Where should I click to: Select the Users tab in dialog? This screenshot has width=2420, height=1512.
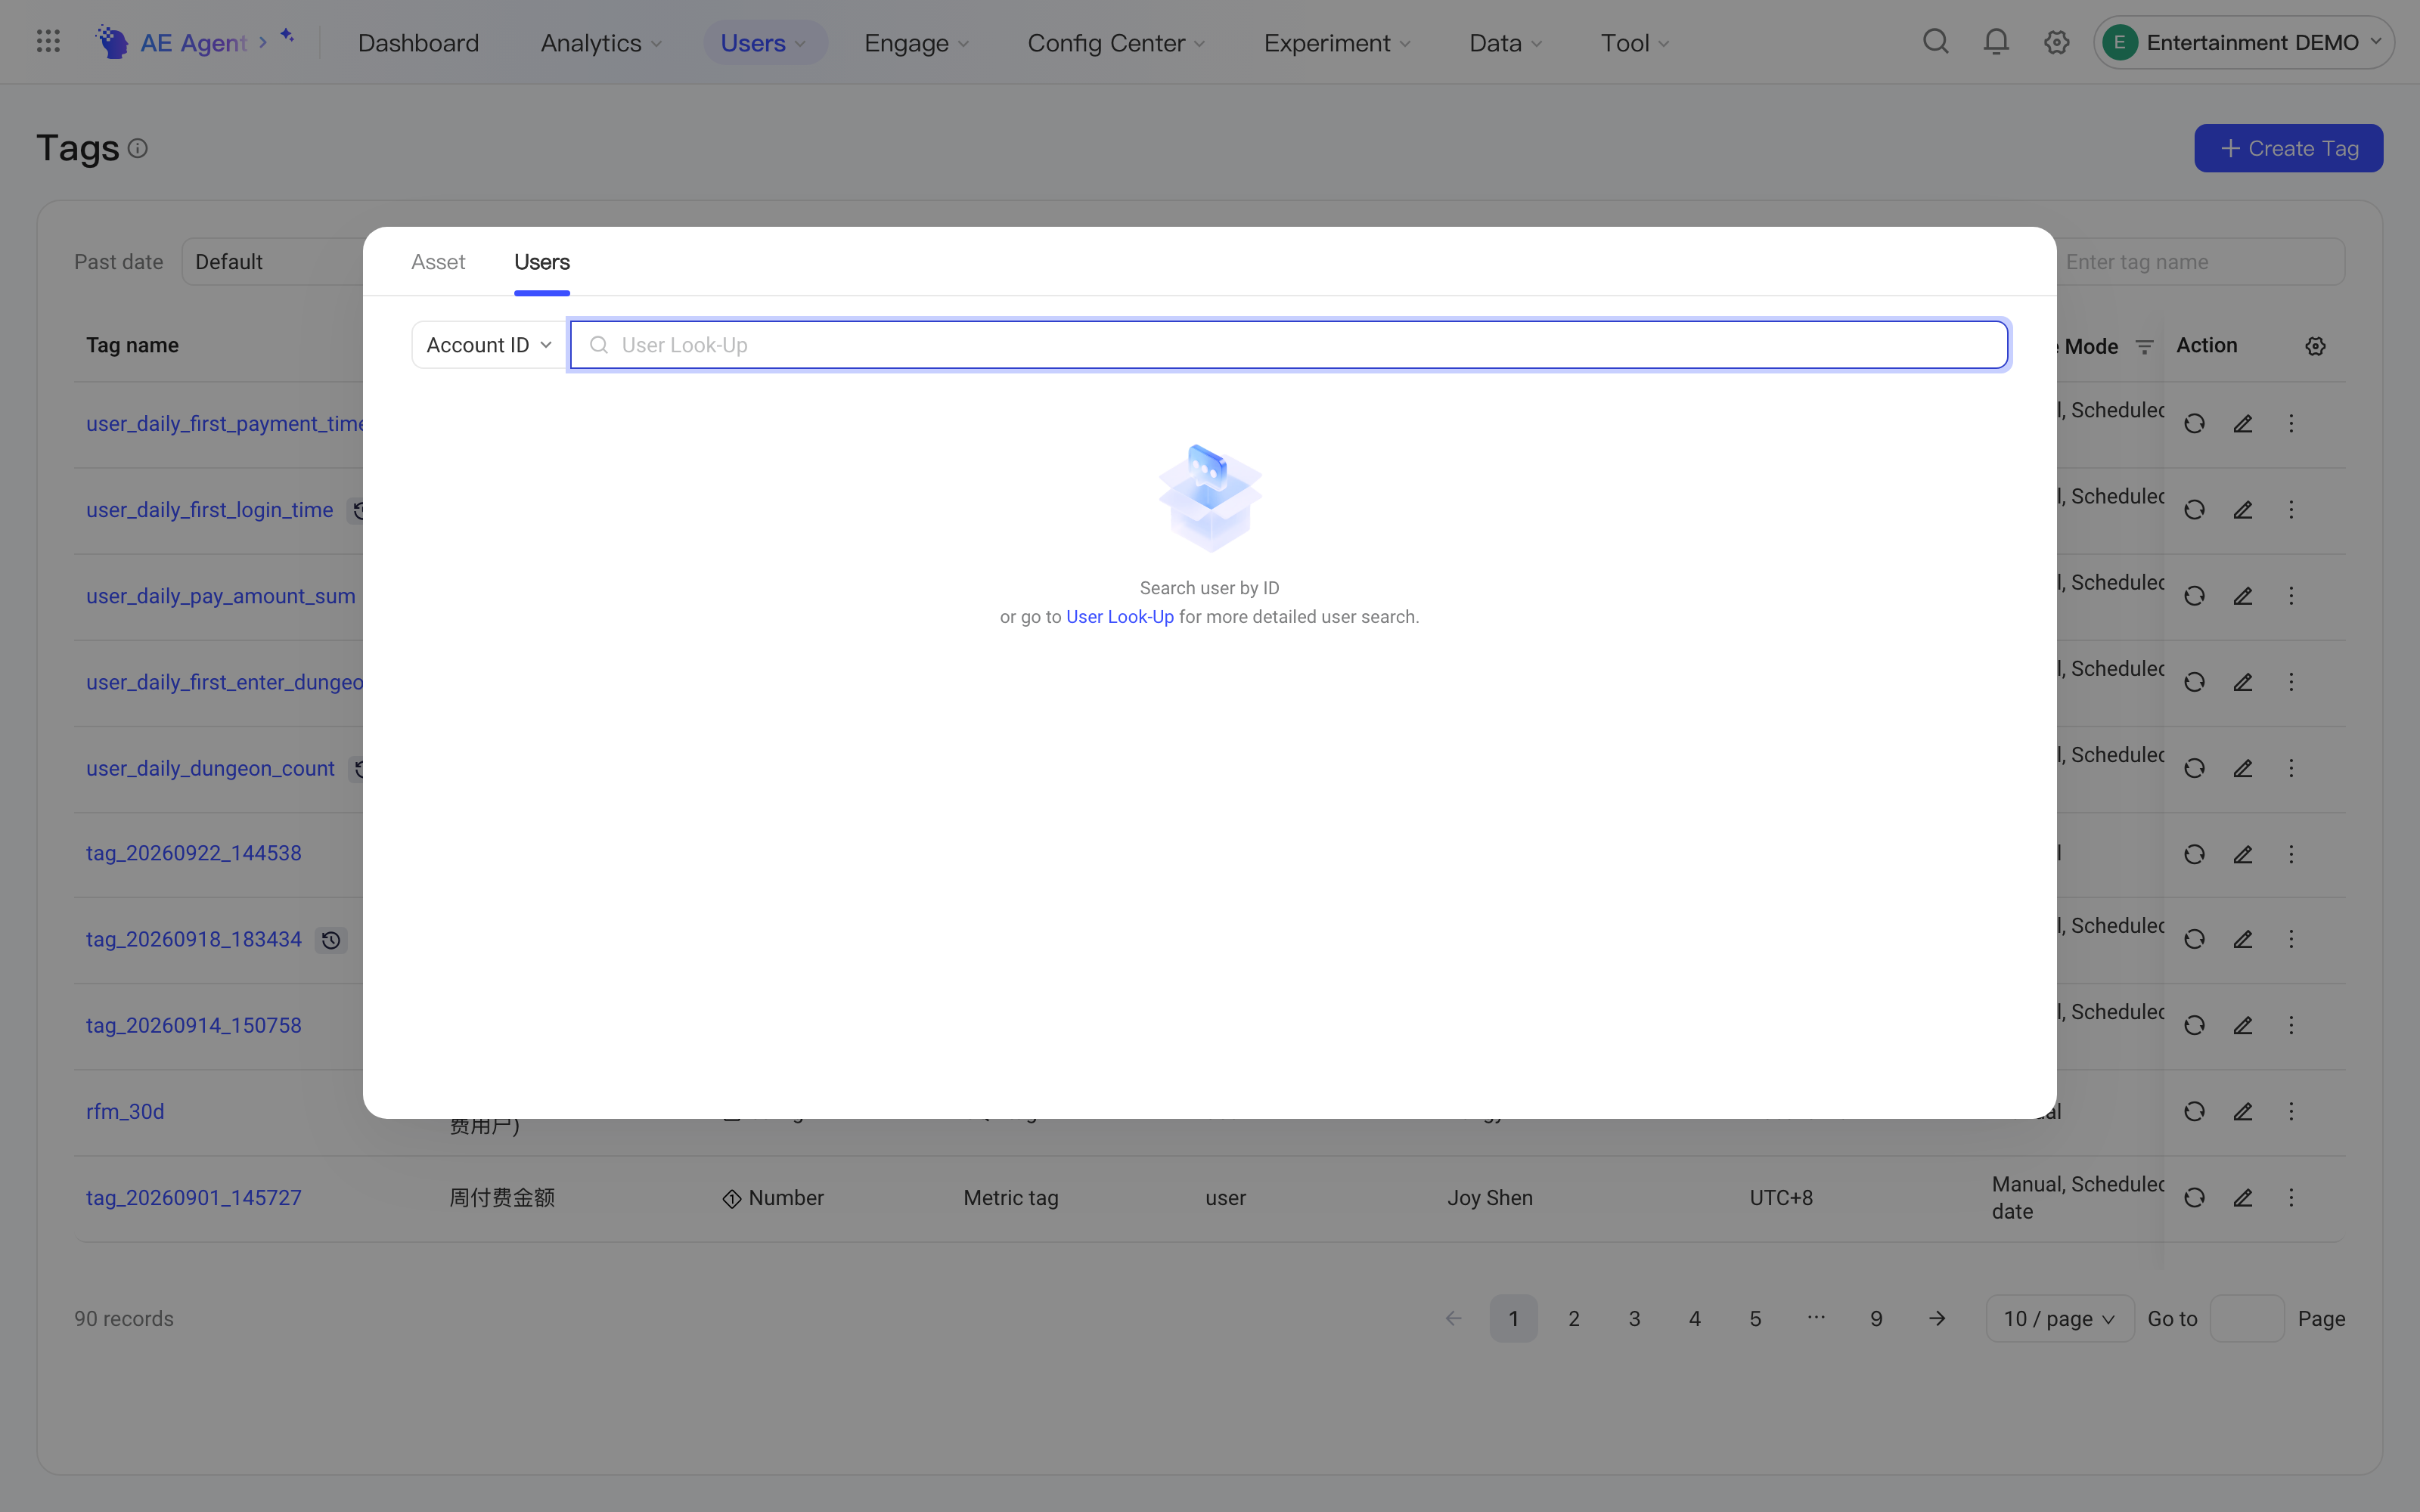coord(542,262)
